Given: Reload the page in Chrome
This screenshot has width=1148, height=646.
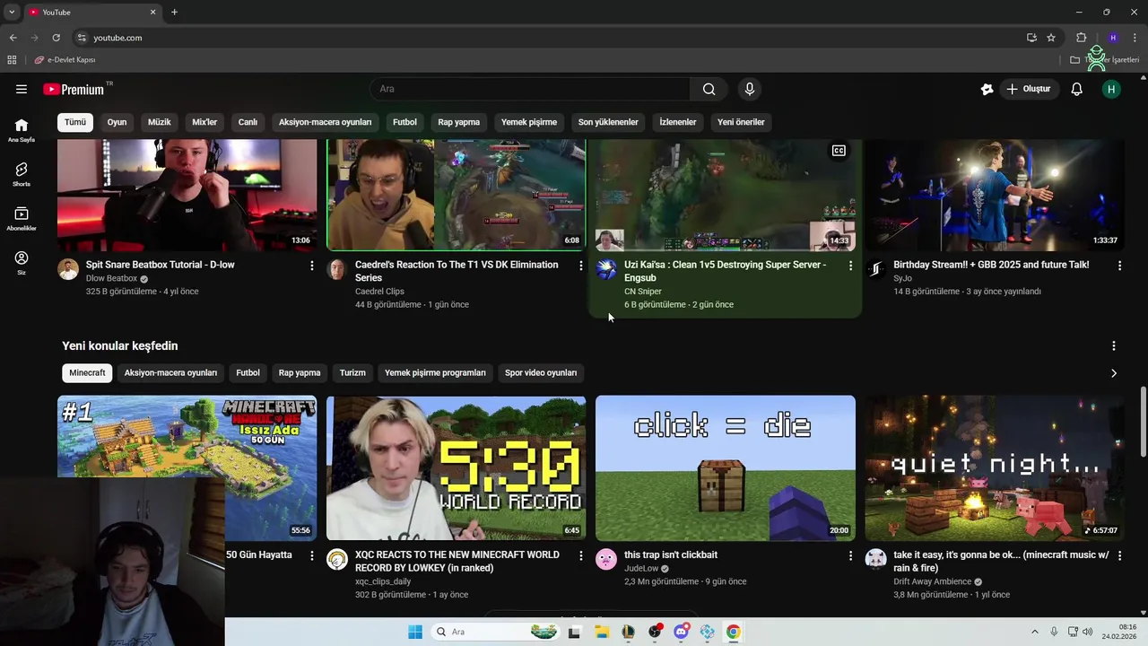Looking at the screenshot, I should coord(56,38).
